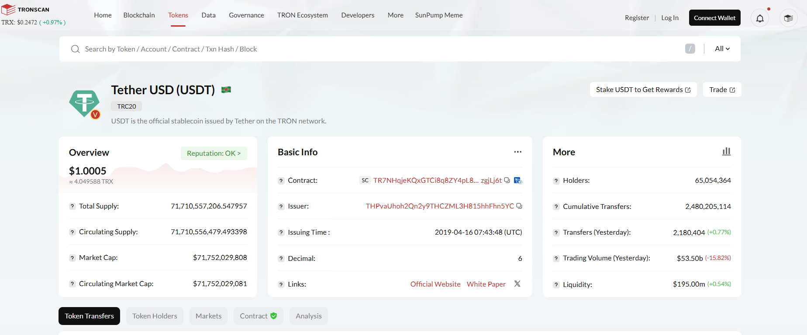
Task: Click the $1.0005 price value
Action: coord(88,171)
